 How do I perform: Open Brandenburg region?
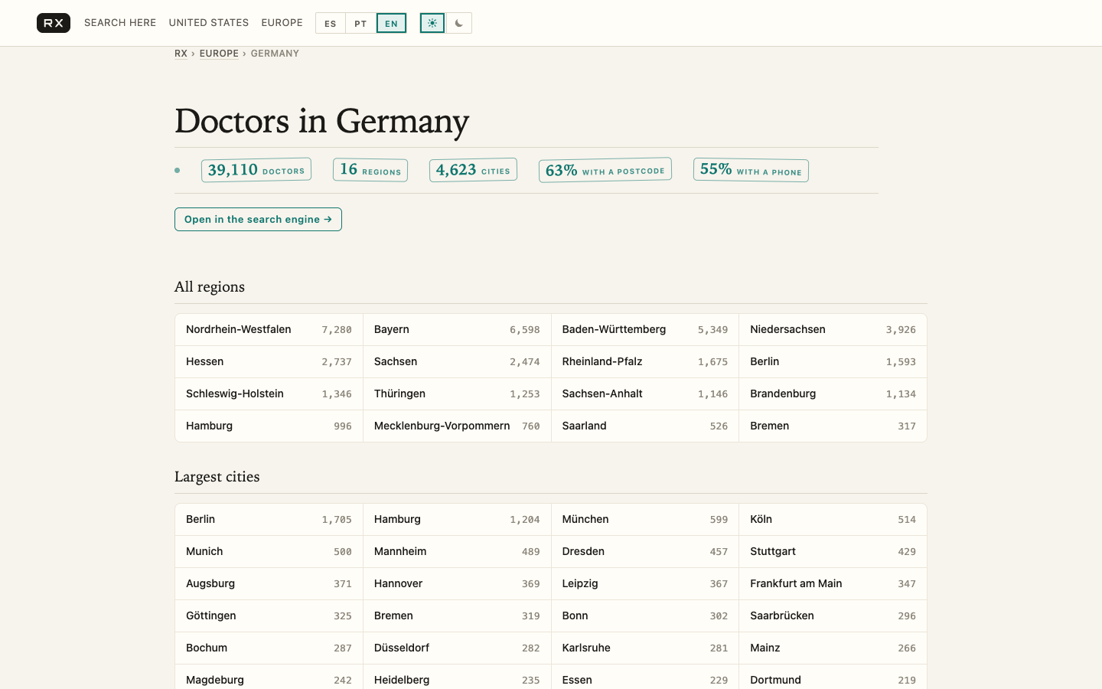coord(833,394)
